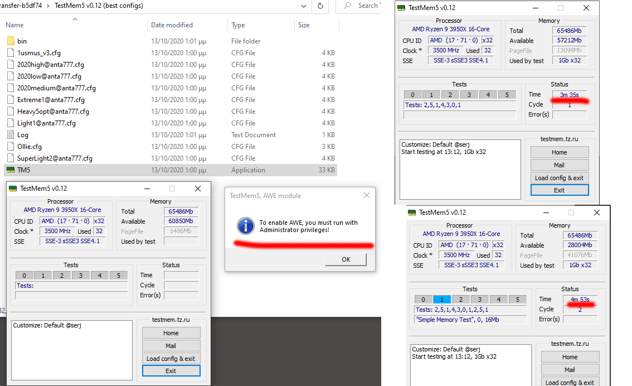
Task: Select the Light1@anta777.cfg file icon
Action: coord(11,123)
